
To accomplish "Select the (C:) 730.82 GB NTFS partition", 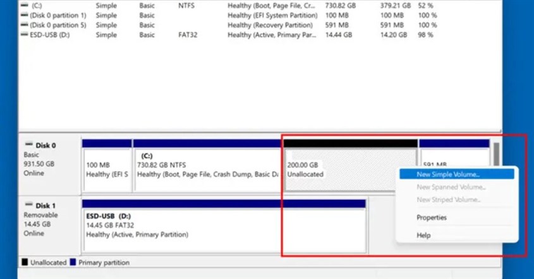I will point(207,165).
